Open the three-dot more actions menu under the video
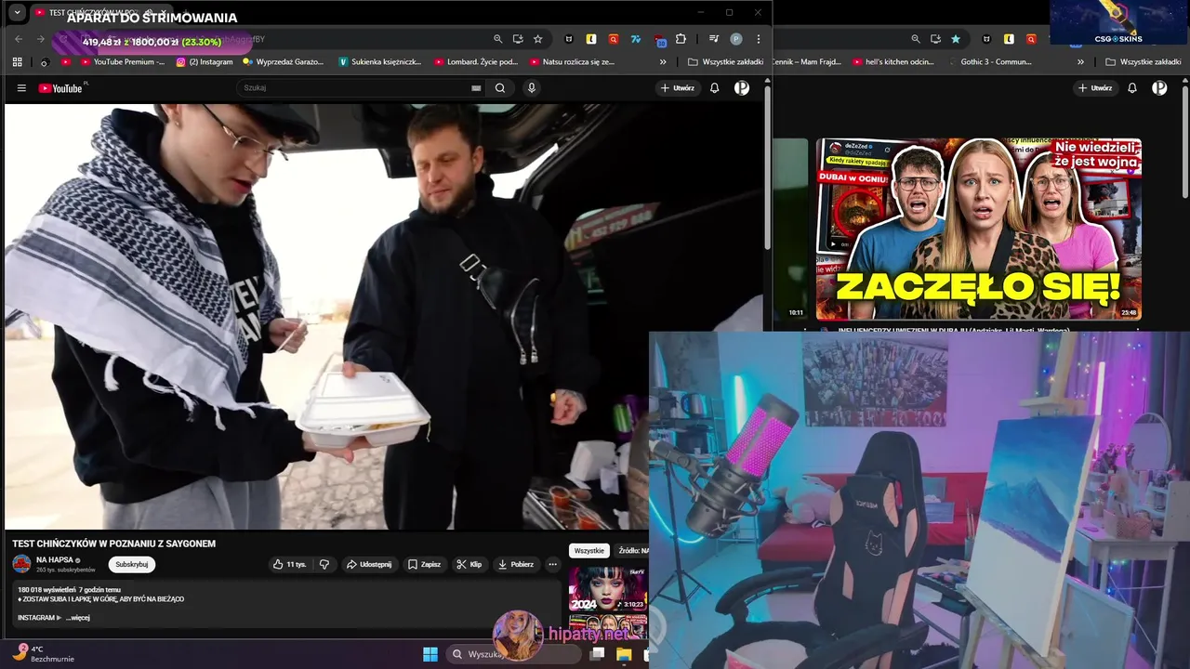Viewport: 1190px width, 669px height. click(x=552, y=564)
